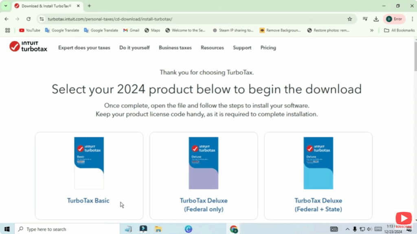Click microphone icon in system tray
This screenshot has height=234, width=417.
tap(355, 229)
